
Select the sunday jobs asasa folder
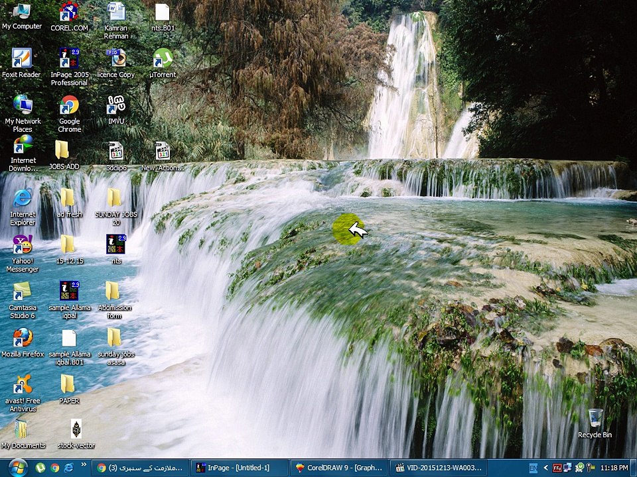115,347
